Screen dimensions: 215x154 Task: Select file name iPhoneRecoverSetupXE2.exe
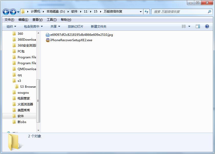coord(71,40)
